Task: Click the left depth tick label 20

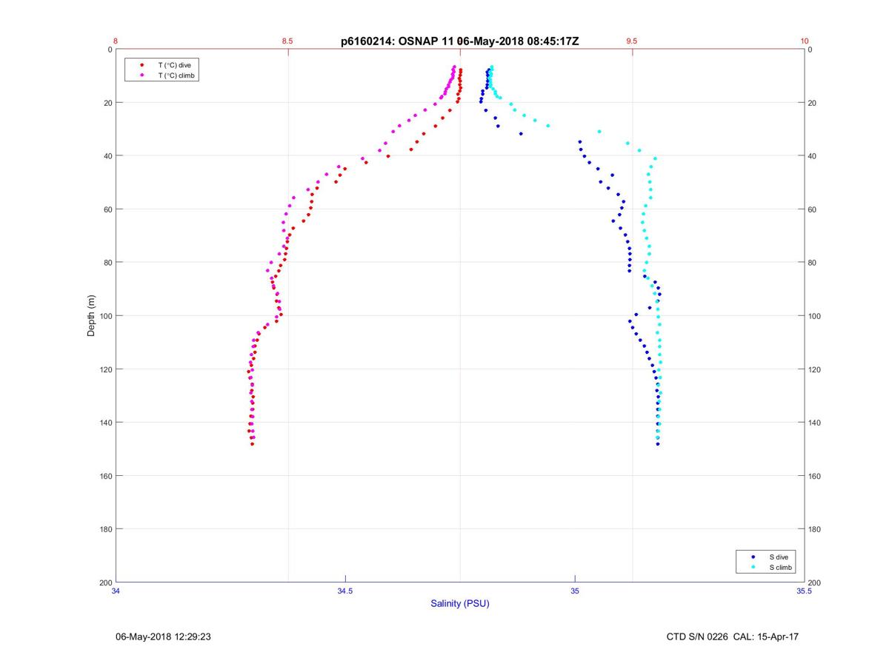Action: [108, 103]
